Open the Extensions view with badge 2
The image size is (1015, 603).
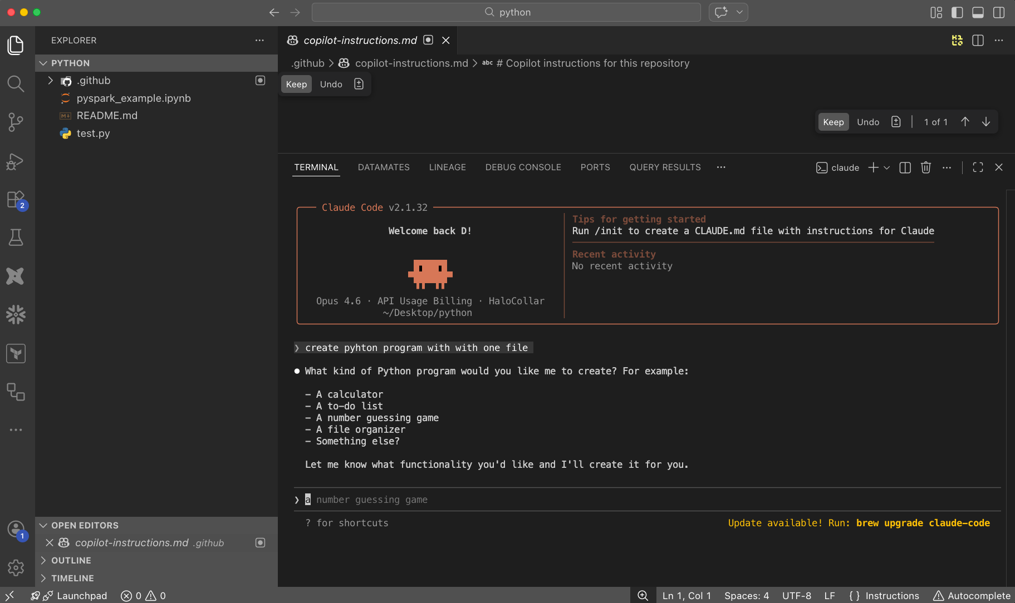tap(16, 200)
